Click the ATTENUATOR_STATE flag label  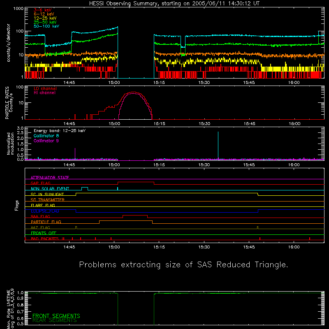(50, 178)
